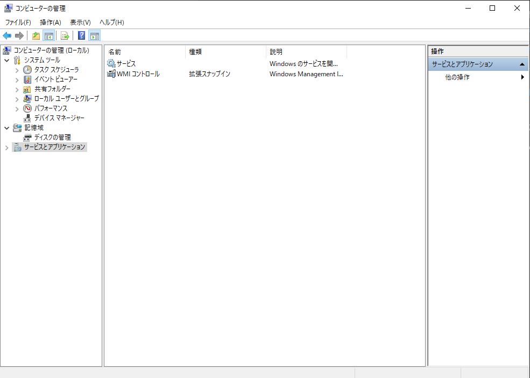Select the サービス row name in list
The image size is (530, 378).
click(126, 64)
